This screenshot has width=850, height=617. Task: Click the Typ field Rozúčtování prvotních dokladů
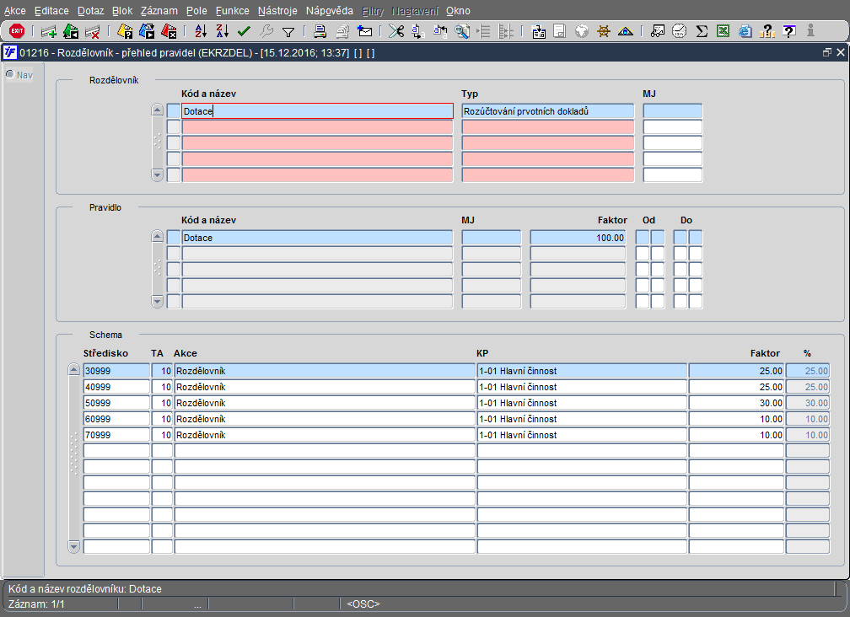pyautogui.click(x=547, y=111)
